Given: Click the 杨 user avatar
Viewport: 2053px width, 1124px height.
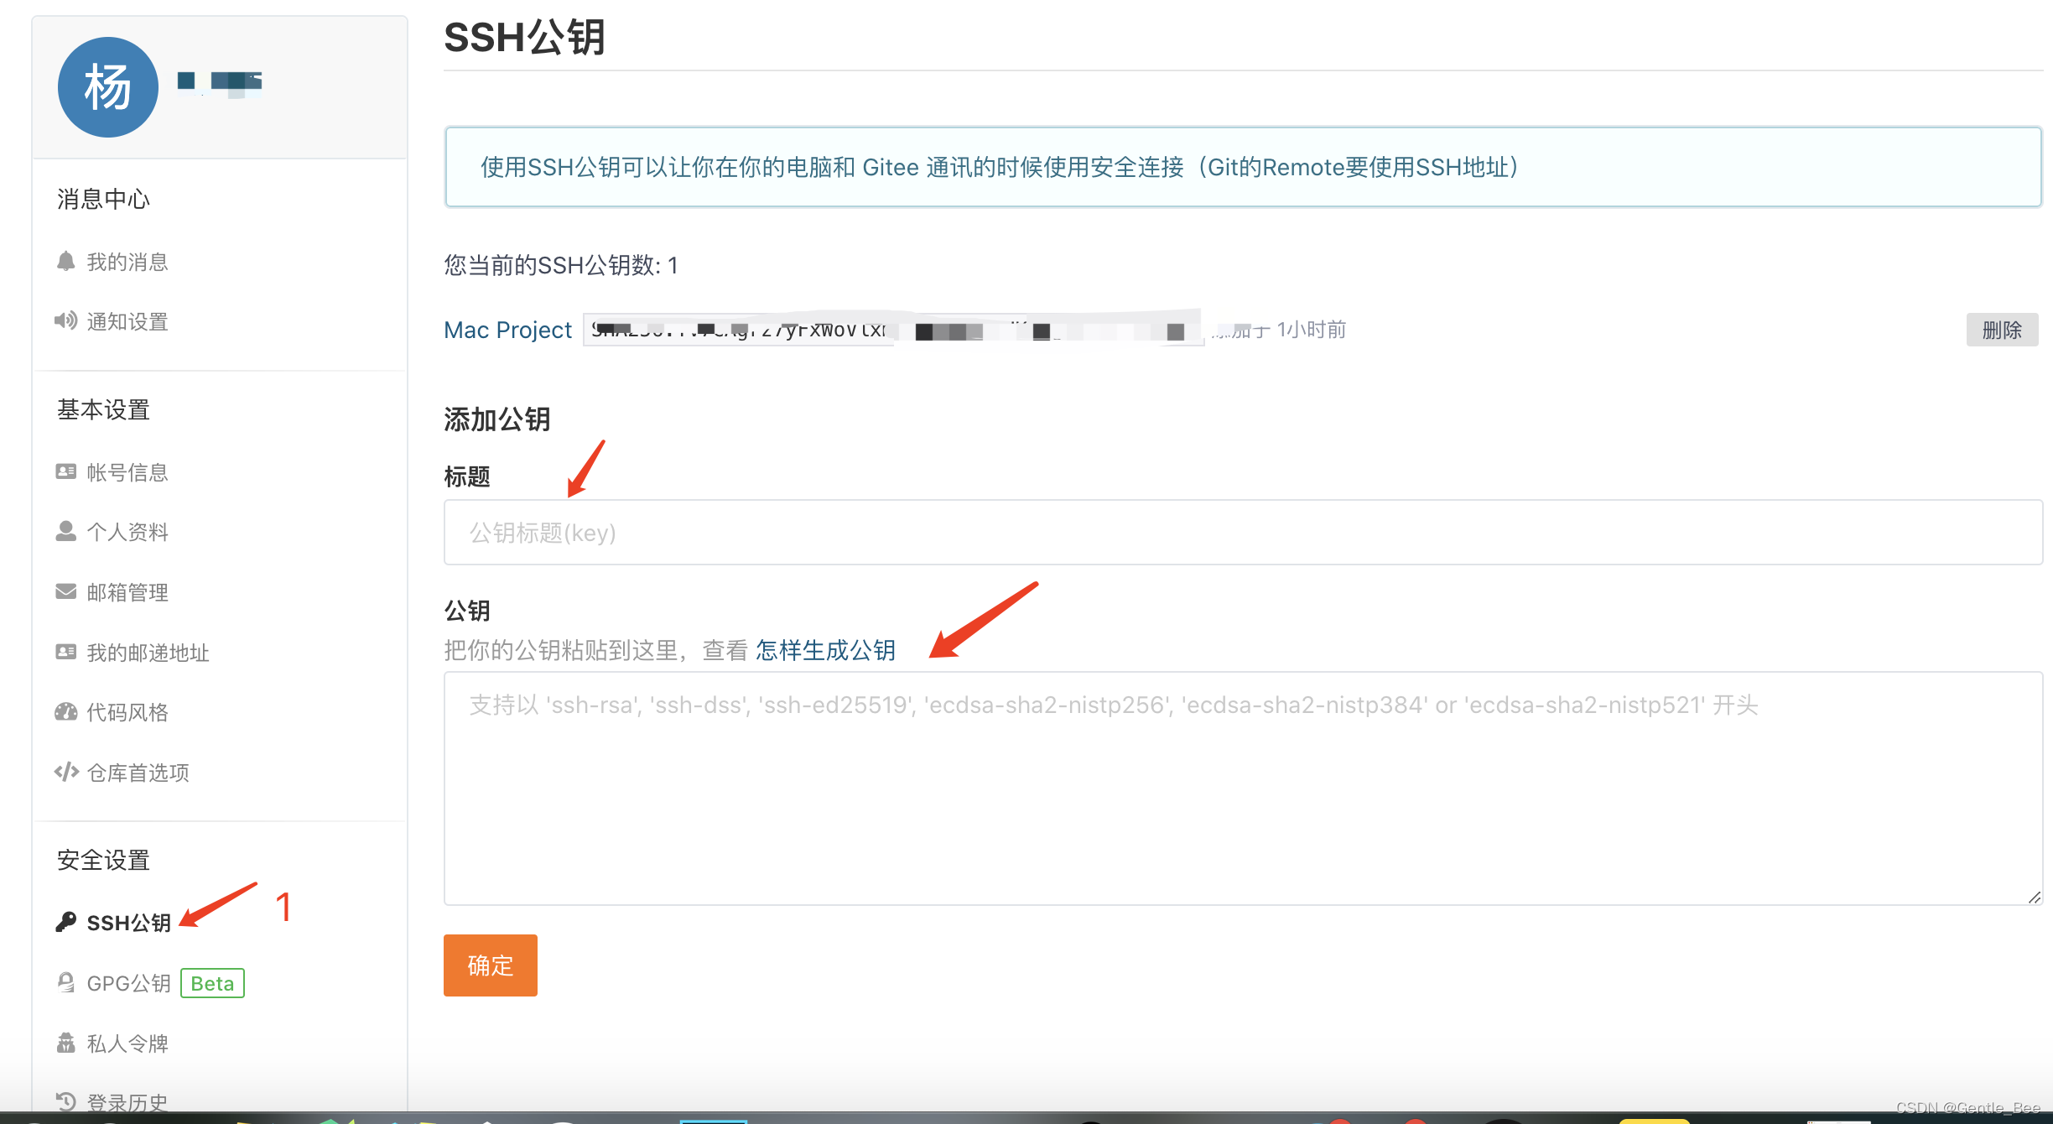Looking at the screenshot, I should 107,87.
